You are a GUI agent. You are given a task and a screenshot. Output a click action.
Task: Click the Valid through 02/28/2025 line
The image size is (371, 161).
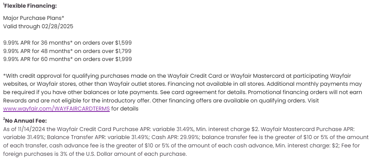point(38,26)
